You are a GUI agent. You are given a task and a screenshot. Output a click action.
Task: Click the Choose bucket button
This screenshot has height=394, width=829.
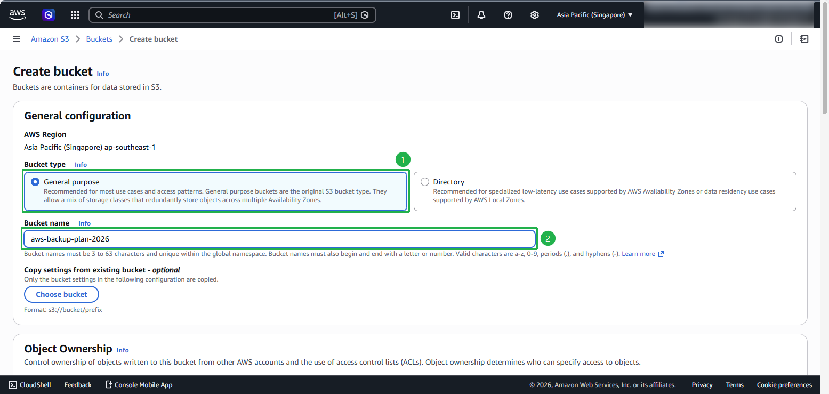click(x=61, y=294)
